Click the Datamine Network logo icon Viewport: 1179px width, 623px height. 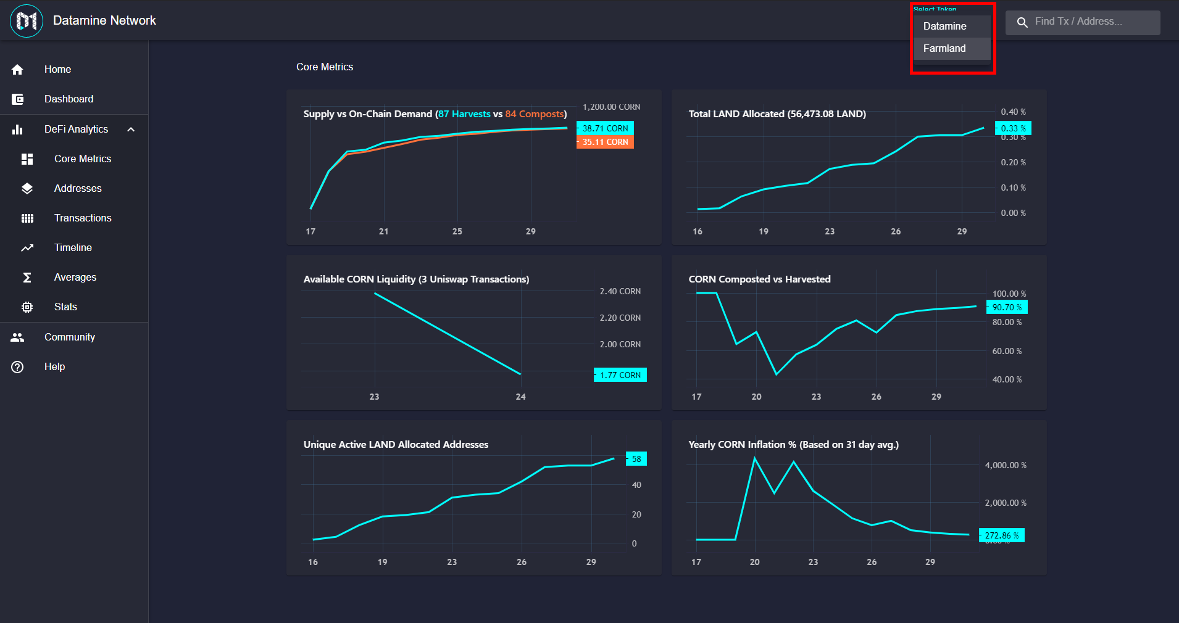click(x=27, y=21)
